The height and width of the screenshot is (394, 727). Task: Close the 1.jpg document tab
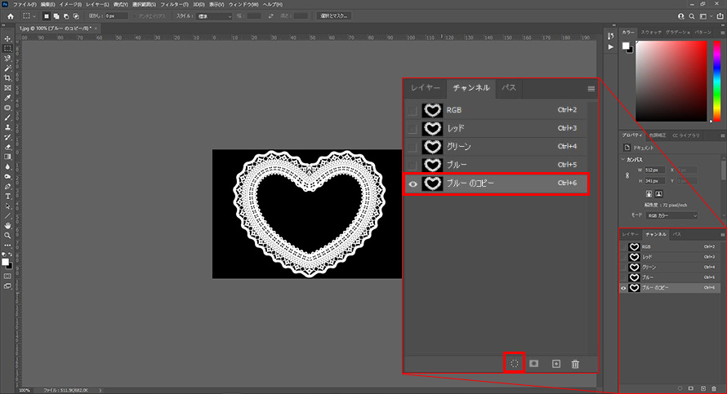(96, 29)
